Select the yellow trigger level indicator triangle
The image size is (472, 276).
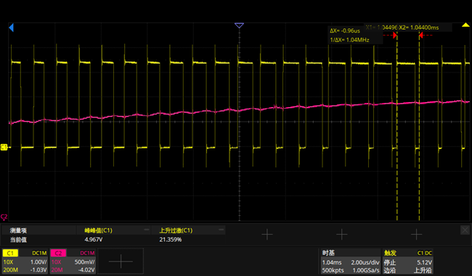(465, 25)
